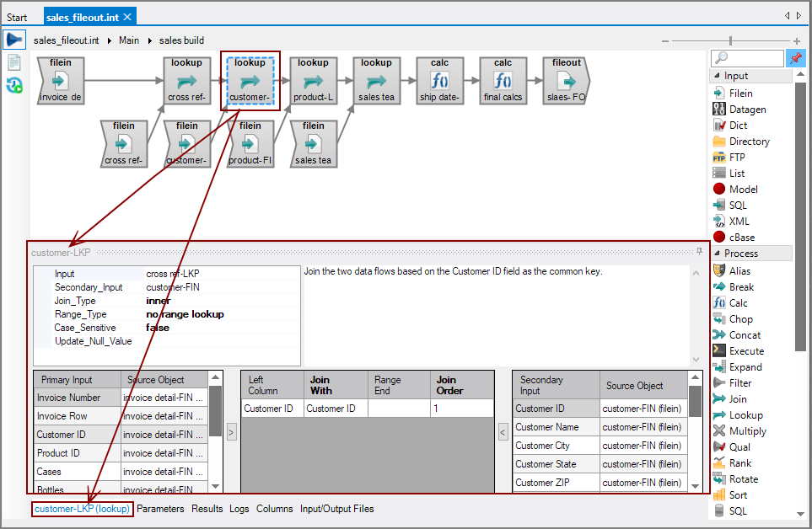Select the customer- lookup node on the canvas
This screenshot has width=812, height=529.
(250, 81)
